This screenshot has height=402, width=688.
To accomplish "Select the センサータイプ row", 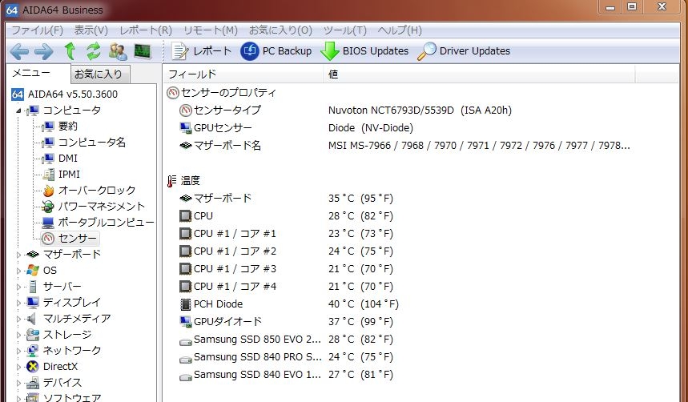I will click(345, 111).
